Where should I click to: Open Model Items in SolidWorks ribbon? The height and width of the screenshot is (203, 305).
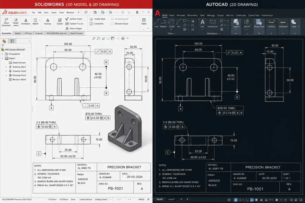tap(16, 22)
